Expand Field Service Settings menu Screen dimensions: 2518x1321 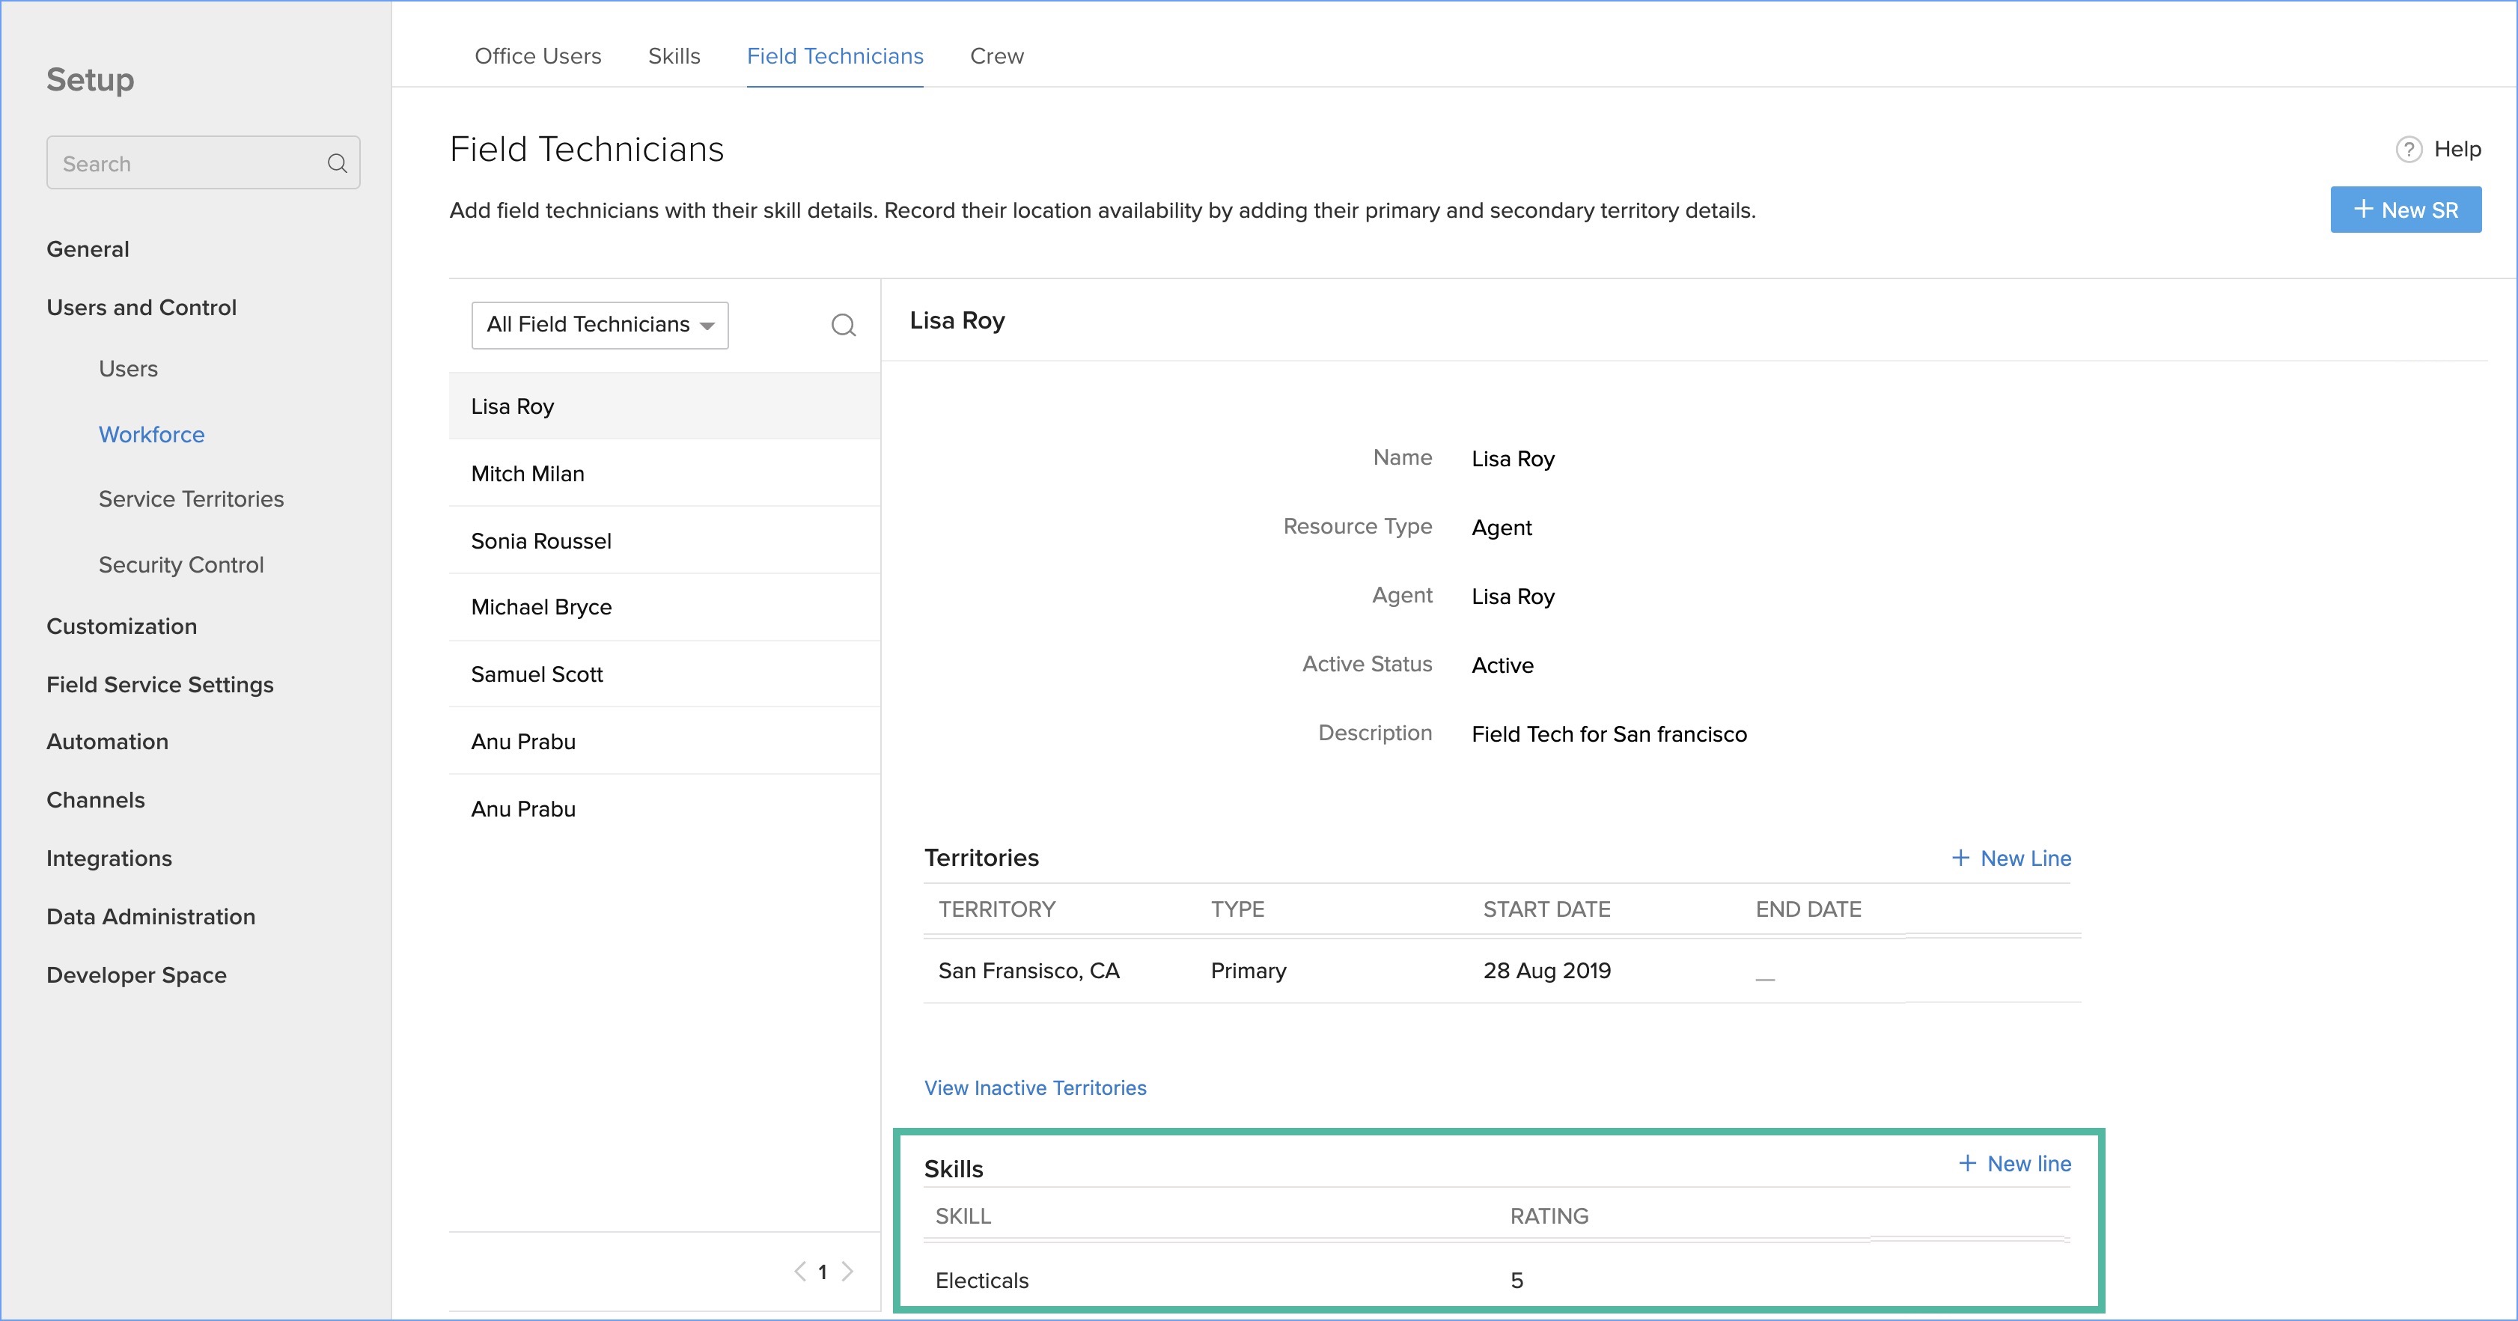(x=160, y=685)
